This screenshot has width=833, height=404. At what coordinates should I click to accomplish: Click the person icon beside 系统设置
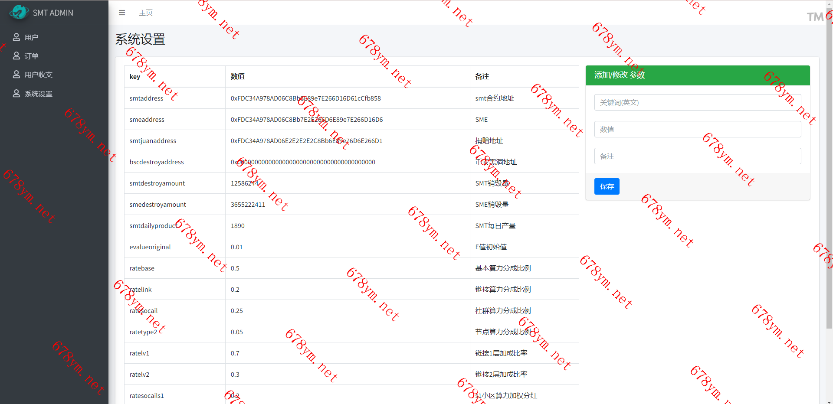(16, 94)
